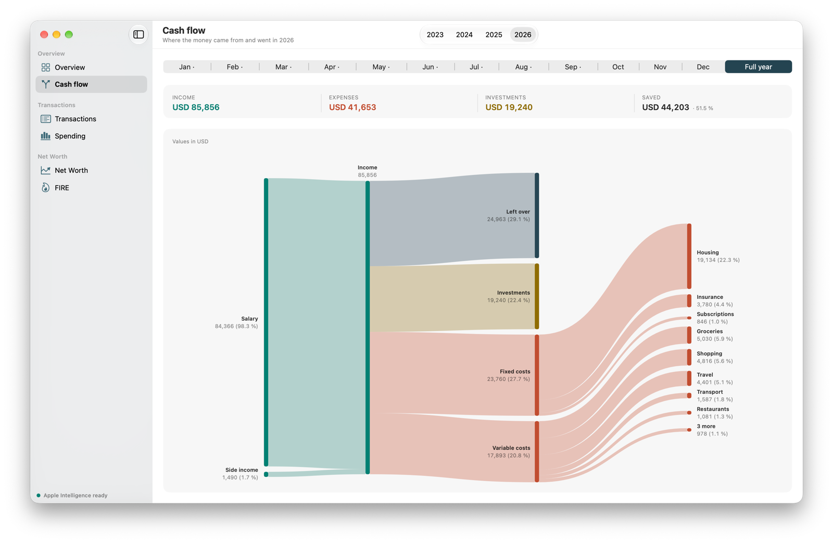Click the Transactions list icon
833x543 pixels.
(46, 119)
